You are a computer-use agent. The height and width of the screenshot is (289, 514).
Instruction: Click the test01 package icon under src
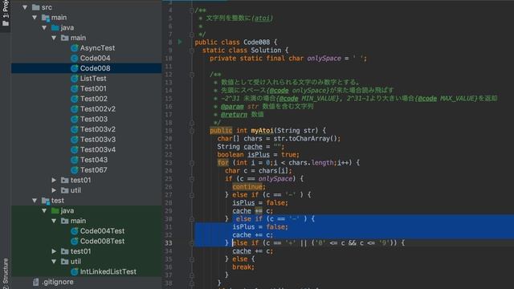tap(64, 180)
